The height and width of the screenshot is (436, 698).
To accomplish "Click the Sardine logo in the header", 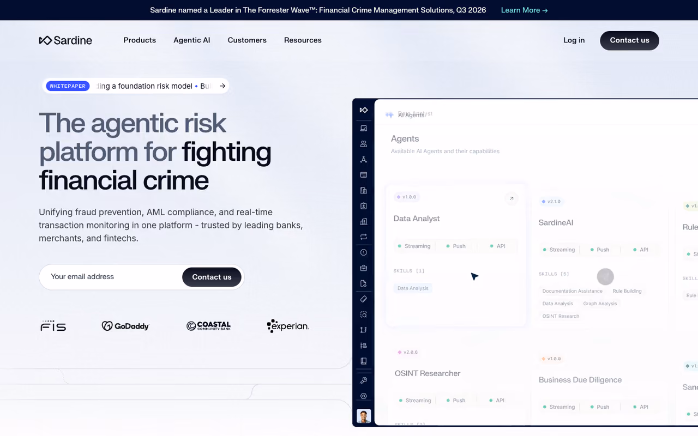I will pyautogui.click(x=65, y=40).
